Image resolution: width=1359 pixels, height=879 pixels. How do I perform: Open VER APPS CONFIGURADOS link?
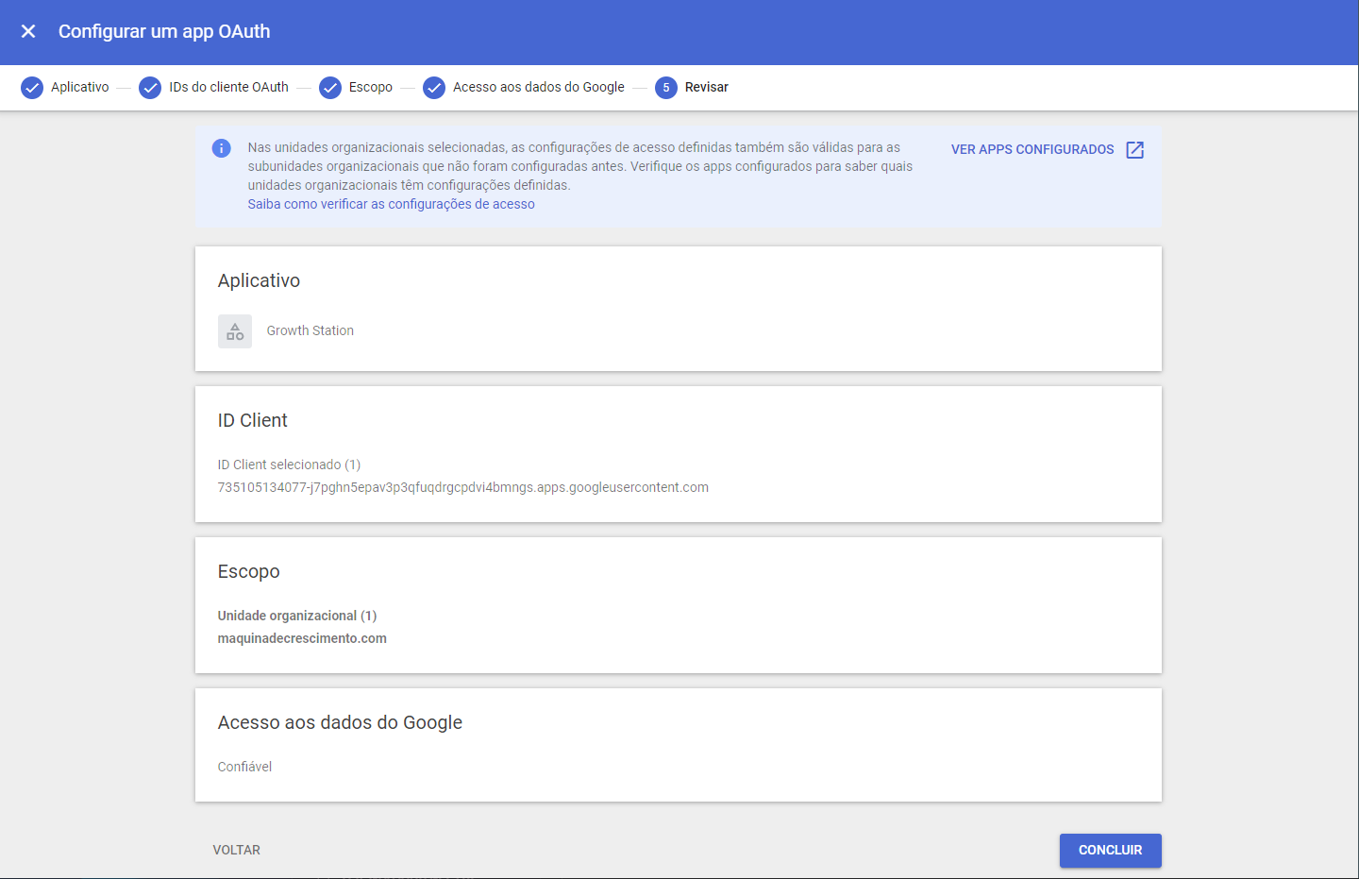coord(1032,149)
